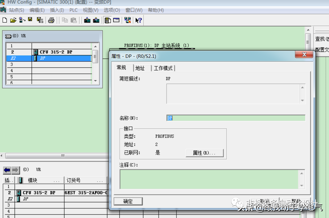329x218 pixels.
Task: Open the Network Configuration (NetPro) icon
Action: tap(128, 20)
